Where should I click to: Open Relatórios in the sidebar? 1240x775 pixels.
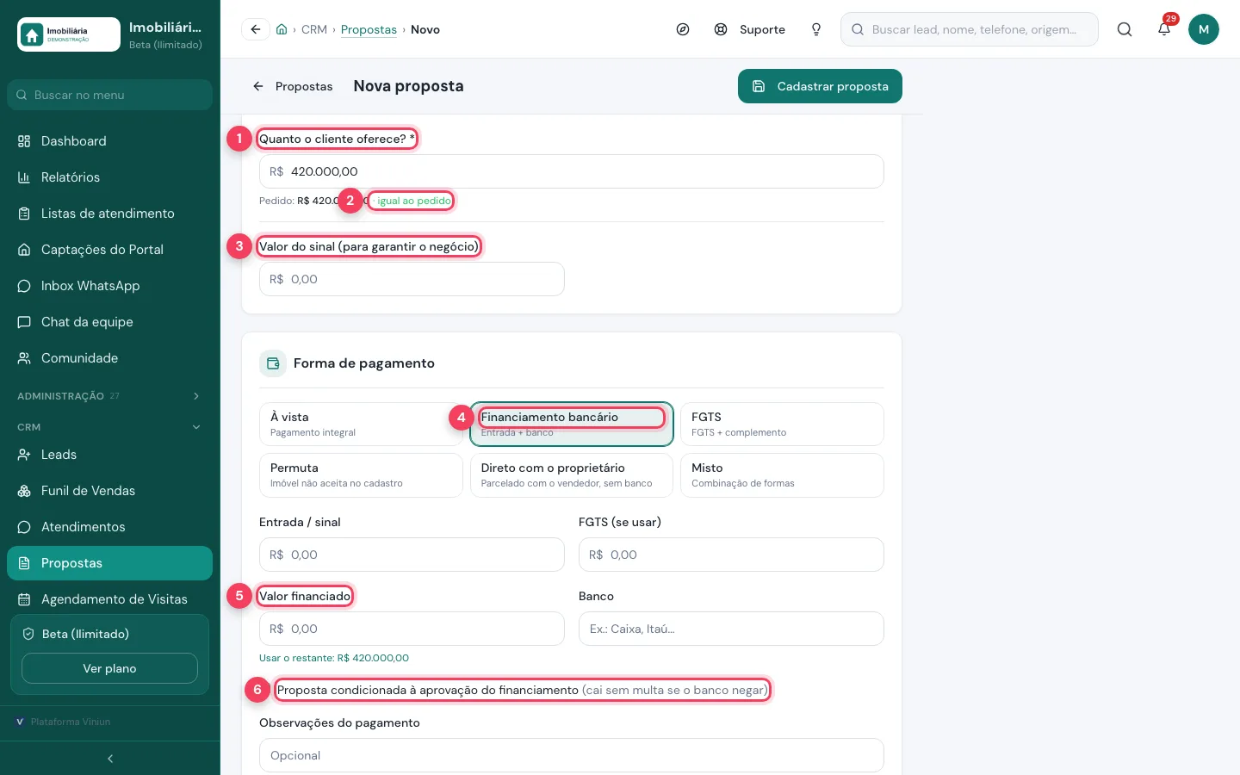click(109, 177)
